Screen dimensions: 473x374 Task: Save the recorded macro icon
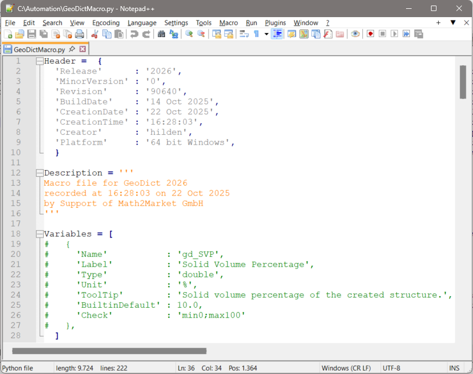(x=418, y=34)
